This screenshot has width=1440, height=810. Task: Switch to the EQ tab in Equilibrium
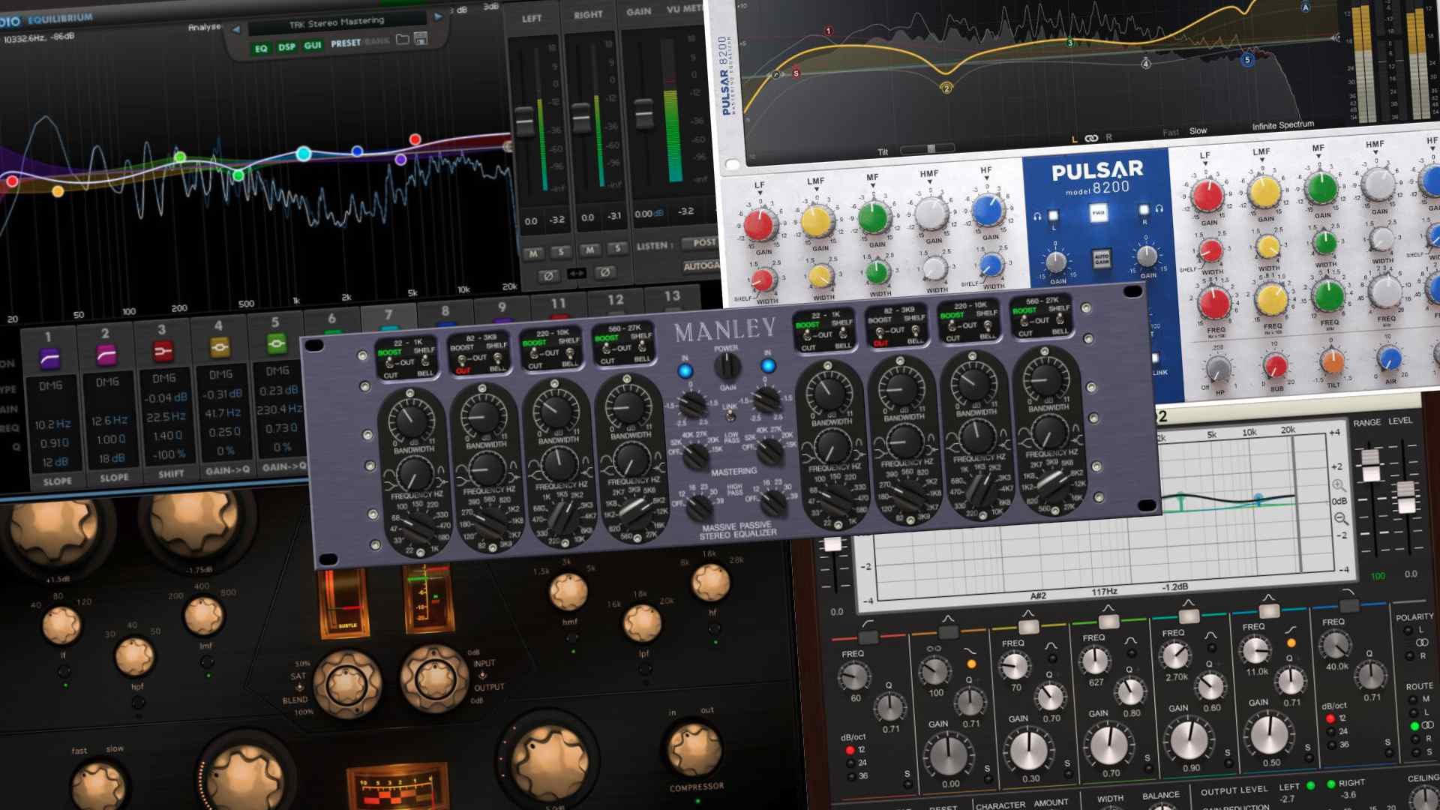[261, 49]
